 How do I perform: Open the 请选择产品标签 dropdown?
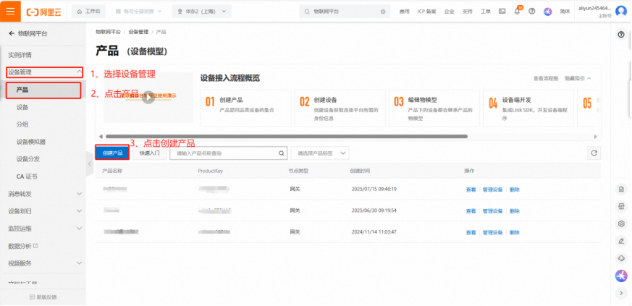pos(320,153)
